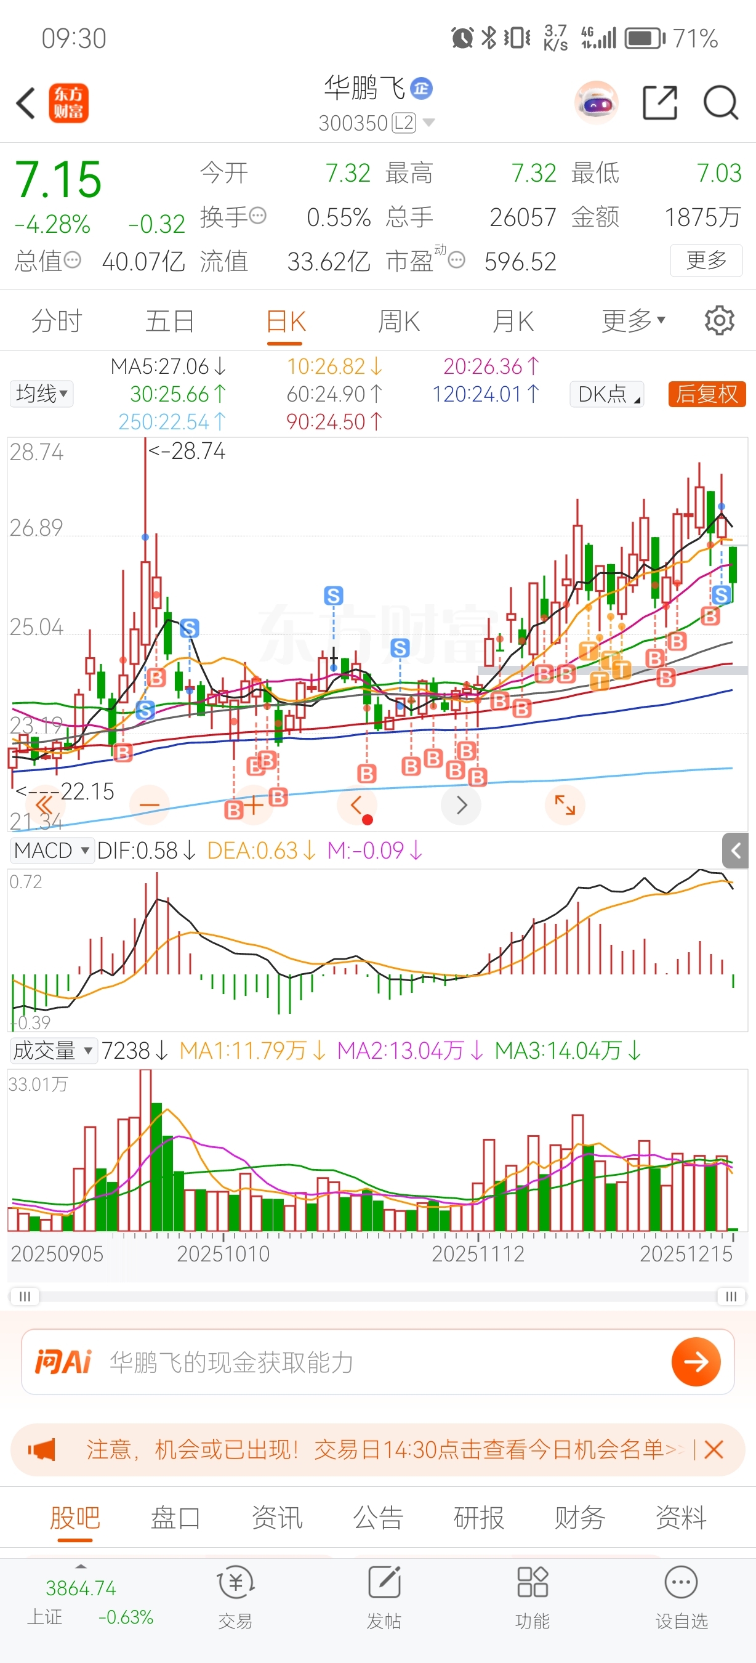Open 盘口 tab
The height and width of the screenshot is (1663, 756).
(175, 1517)
